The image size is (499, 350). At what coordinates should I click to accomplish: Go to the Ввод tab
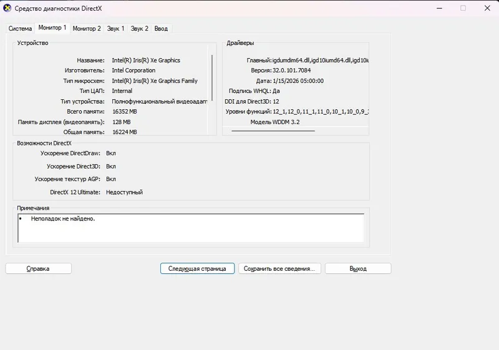(161, 28)
